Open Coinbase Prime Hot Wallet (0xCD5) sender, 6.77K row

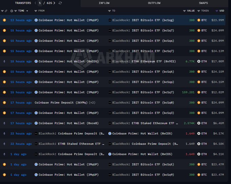click(69, 61)
